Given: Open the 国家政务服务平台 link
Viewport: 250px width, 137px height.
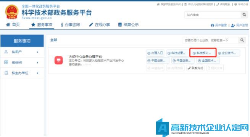Looking at the screenshot, I should point(169,4).
